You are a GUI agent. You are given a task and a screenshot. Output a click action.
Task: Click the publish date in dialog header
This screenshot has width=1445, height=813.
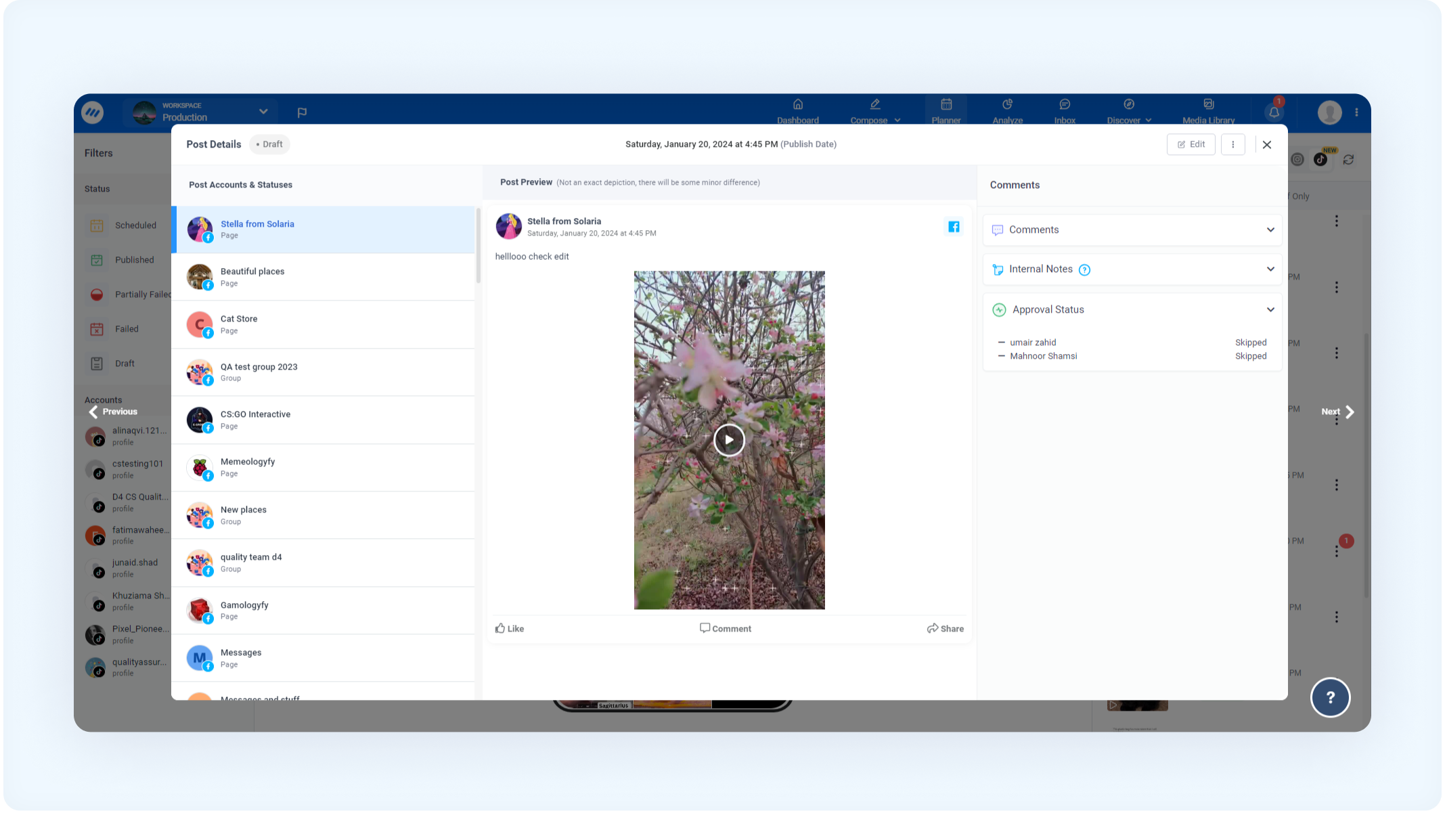[x=731, y=144]
